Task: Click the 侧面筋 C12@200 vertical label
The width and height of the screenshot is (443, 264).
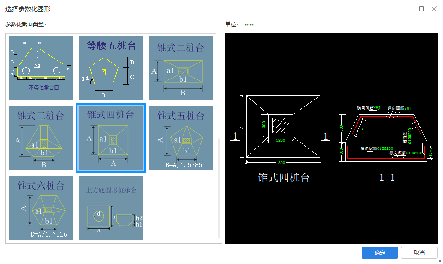Action: 407,136
